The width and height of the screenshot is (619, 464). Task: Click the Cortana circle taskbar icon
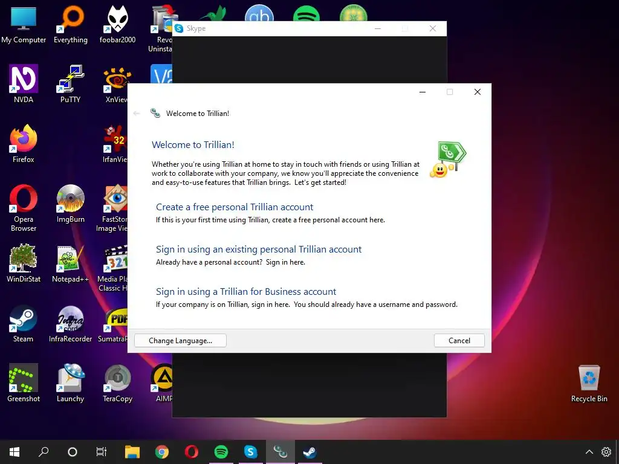73,452
